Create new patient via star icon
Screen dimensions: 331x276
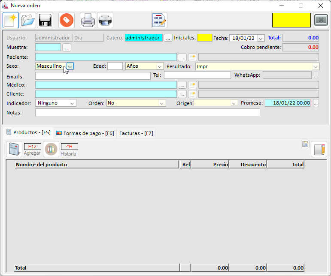pyautogui.click(x=192, y=57)
